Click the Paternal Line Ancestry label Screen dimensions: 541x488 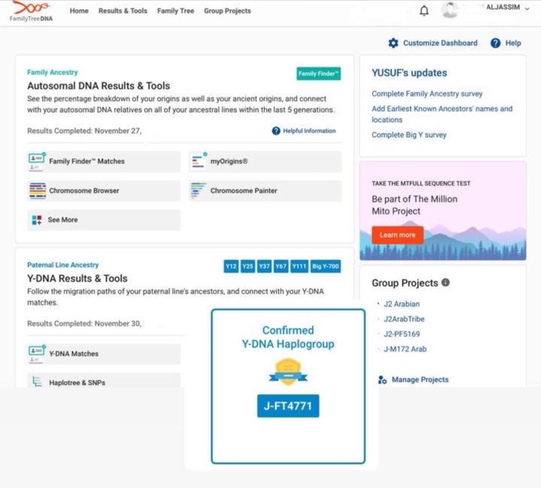[63, 265]
